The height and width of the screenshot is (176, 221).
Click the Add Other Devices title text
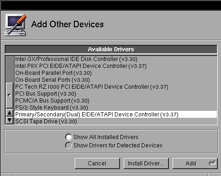67,24
